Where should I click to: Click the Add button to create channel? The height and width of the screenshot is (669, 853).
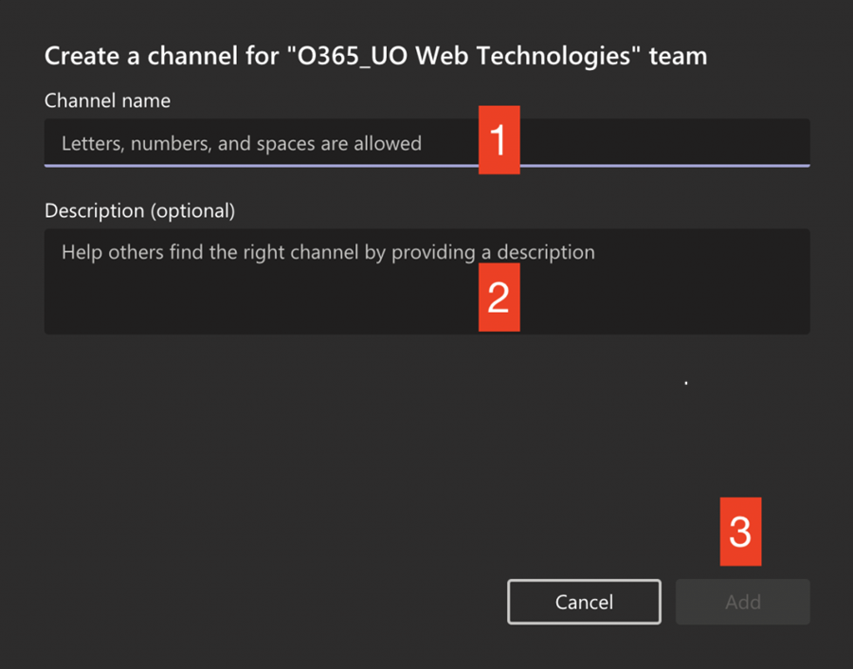click(742, 602)
